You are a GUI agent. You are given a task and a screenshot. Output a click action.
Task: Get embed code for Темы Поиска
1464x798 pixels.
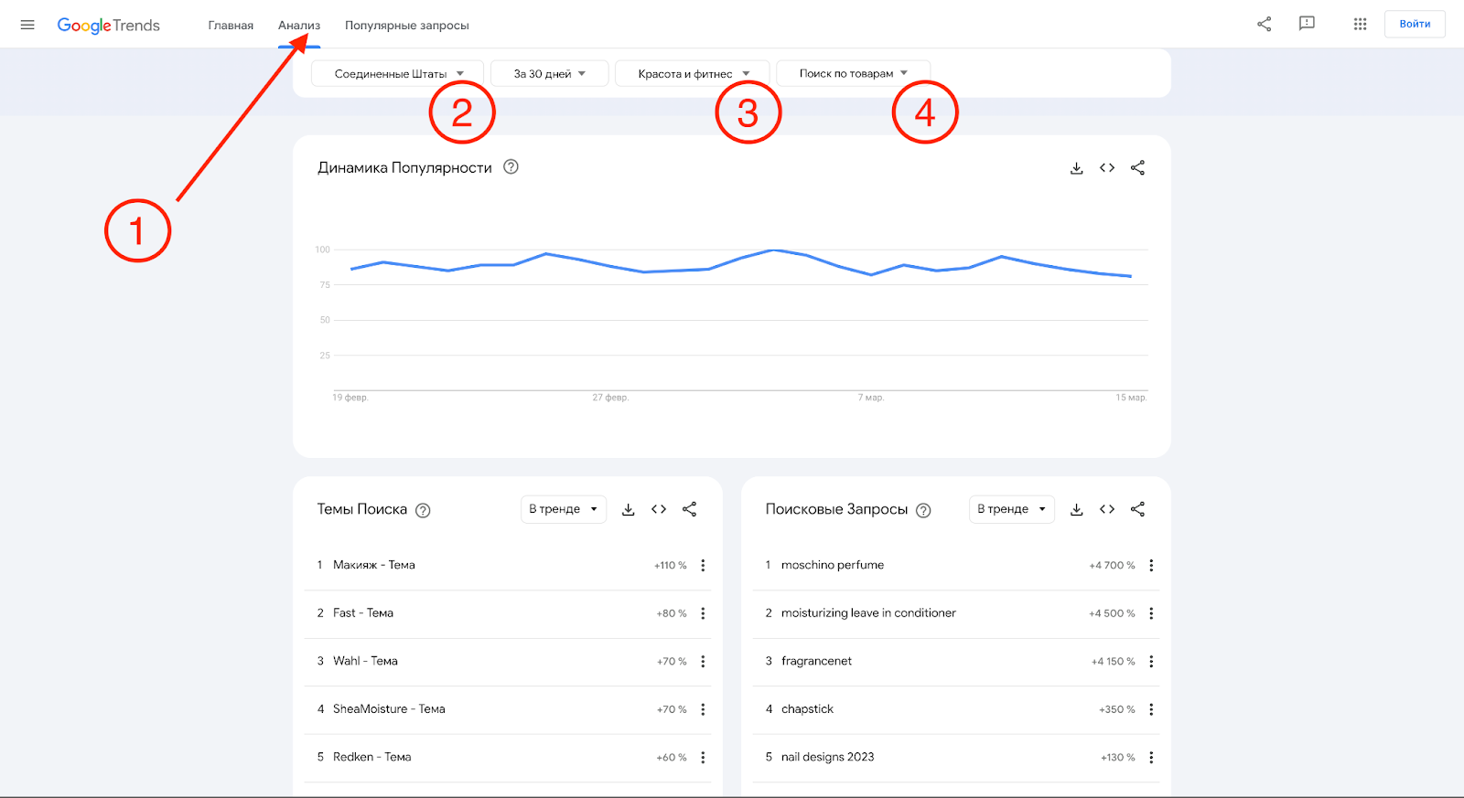click(x=659, y=509)
